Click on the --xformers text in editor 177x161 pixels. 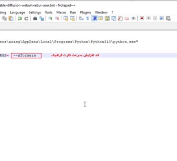tap(25, 55)
